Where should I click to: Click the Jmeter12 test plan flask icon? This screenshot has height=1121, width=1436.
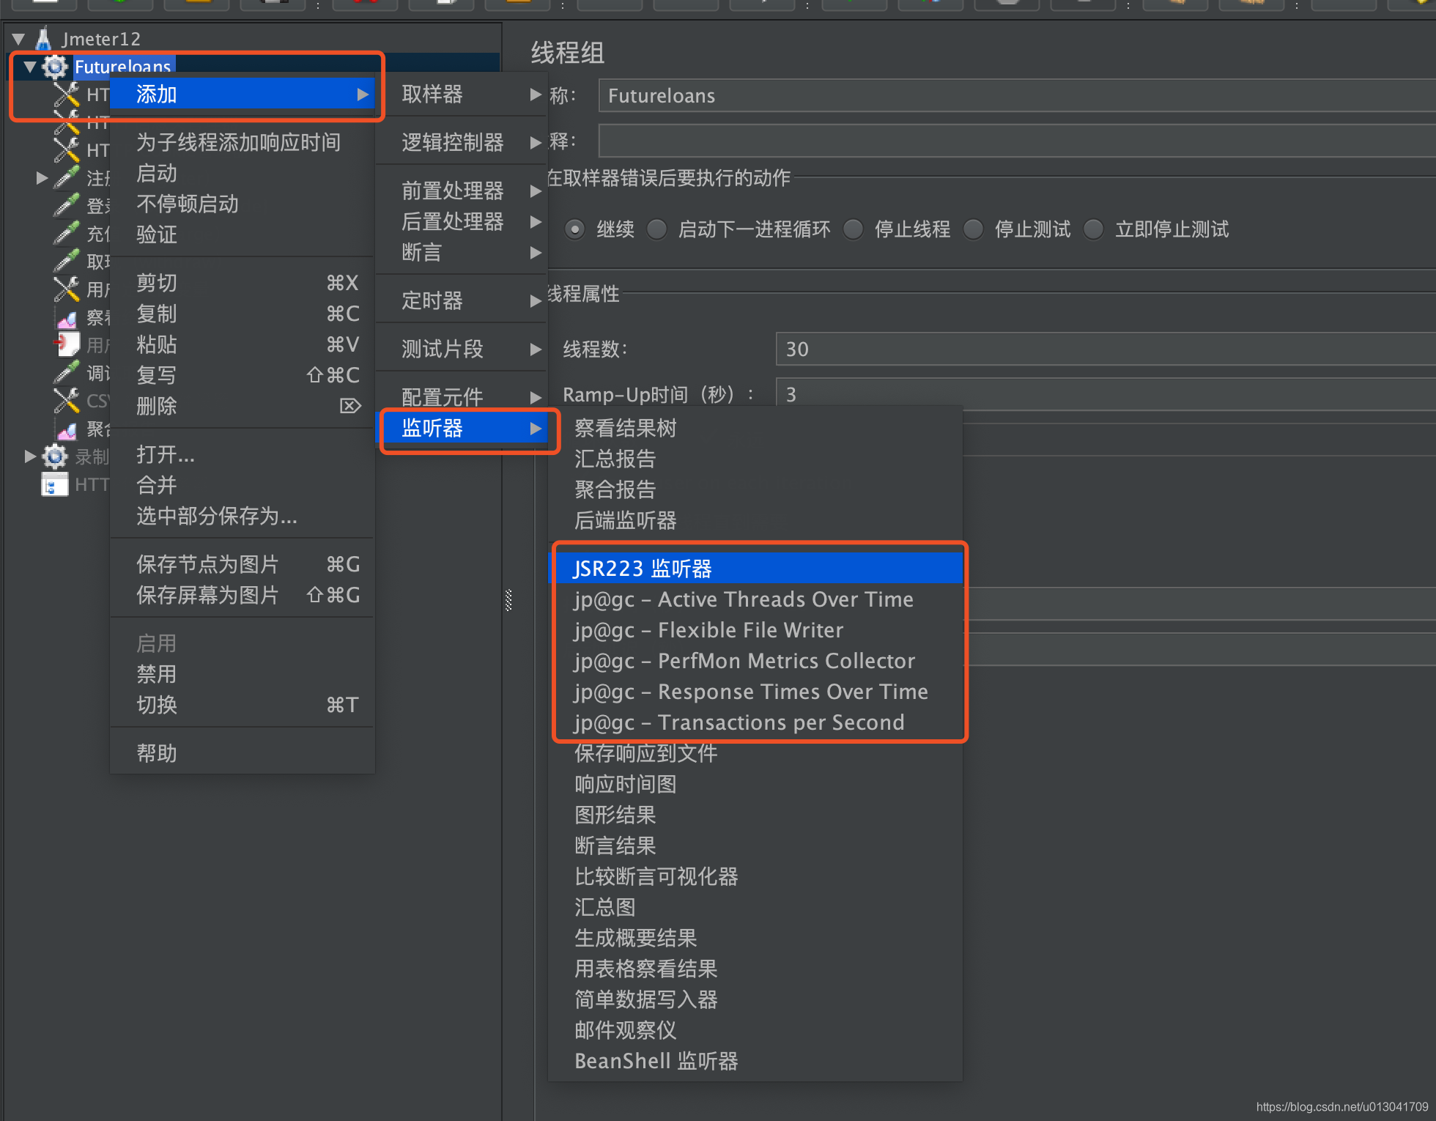click(x=44, y=38)
